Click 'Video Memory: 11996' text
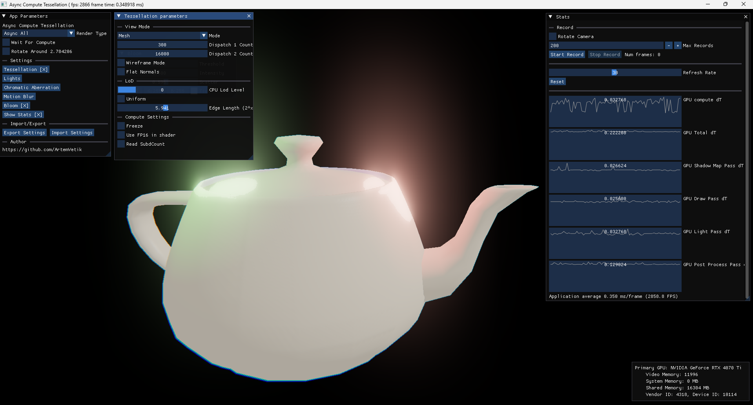 [x=672, y=374]
